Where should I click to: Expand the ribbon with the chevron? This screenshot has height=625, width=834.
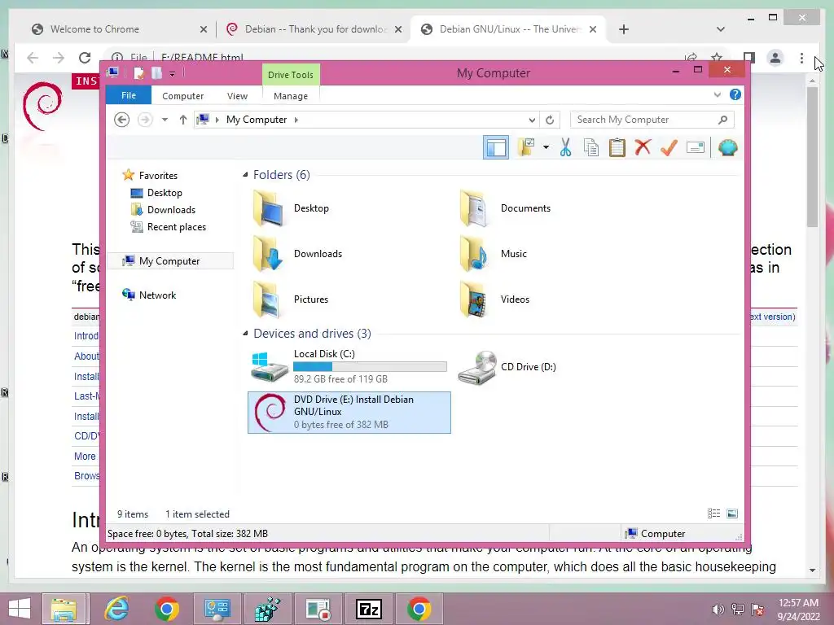tap(717, 95)
